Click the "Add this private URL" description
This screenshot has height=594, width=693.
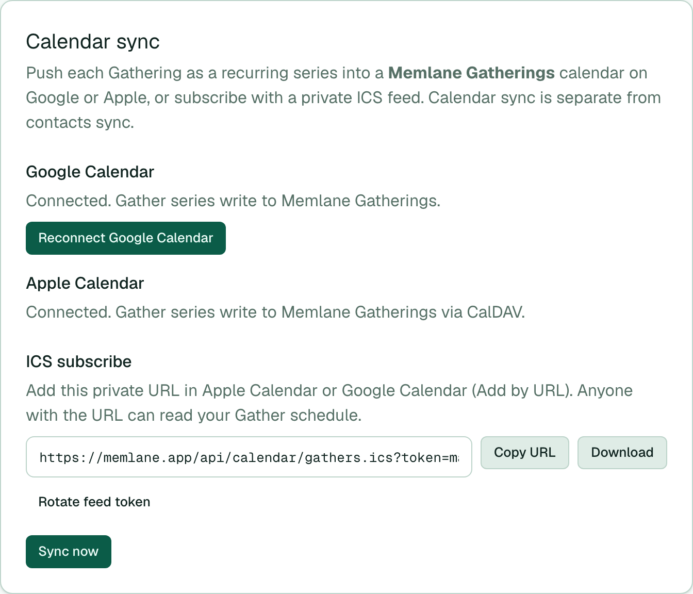329,403
